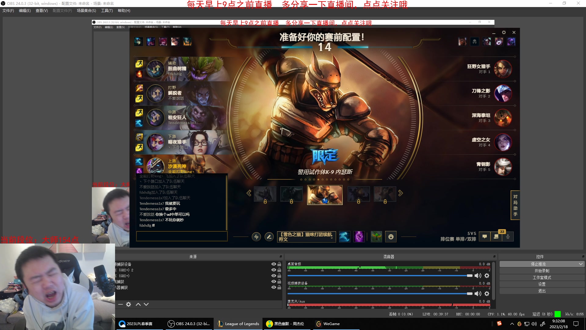586x330 pixels.
Task: Expand the 对局助手 side panel
Action: pos(515,205)
